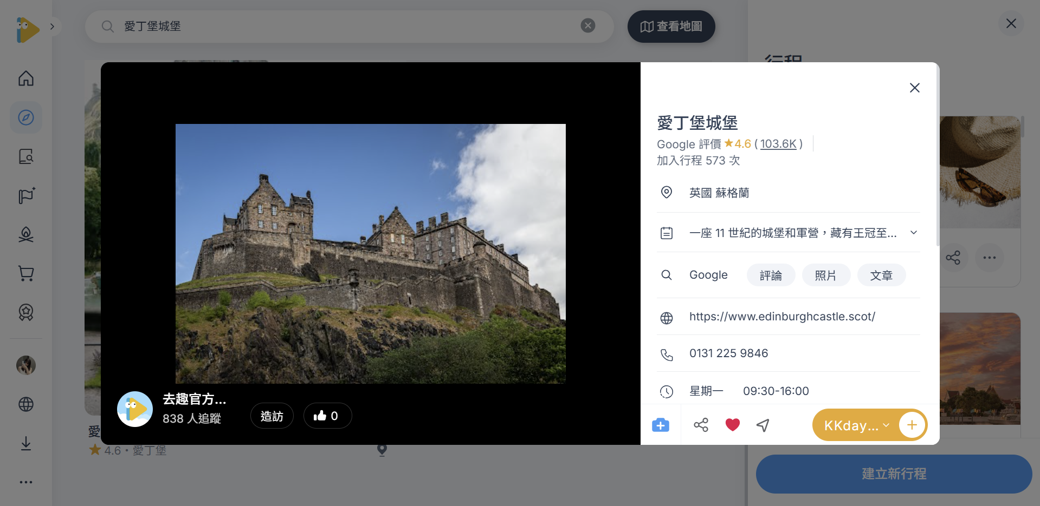
Task: Open the edinburghcastle.scot website link
Action: 782,317
